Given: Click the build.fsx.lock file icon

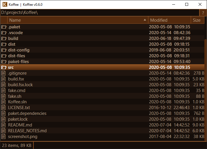Looking at the screenshot, I should 3,85.
